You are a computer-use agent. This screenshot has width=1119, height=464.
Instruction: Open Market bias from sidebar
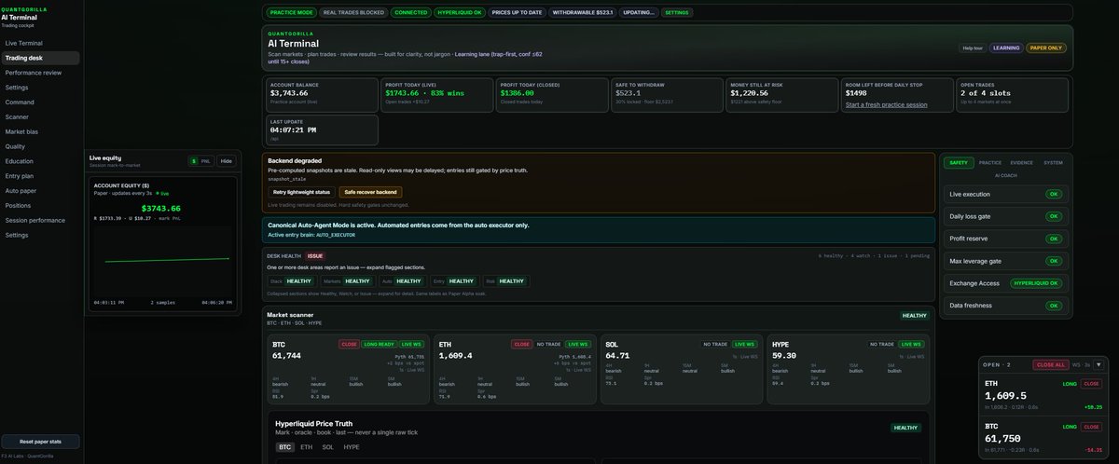pyautogui.click(x=40, y=131)
